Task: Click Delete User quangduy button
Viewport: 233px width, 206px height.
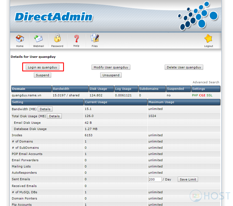Action: pos(184,67)
